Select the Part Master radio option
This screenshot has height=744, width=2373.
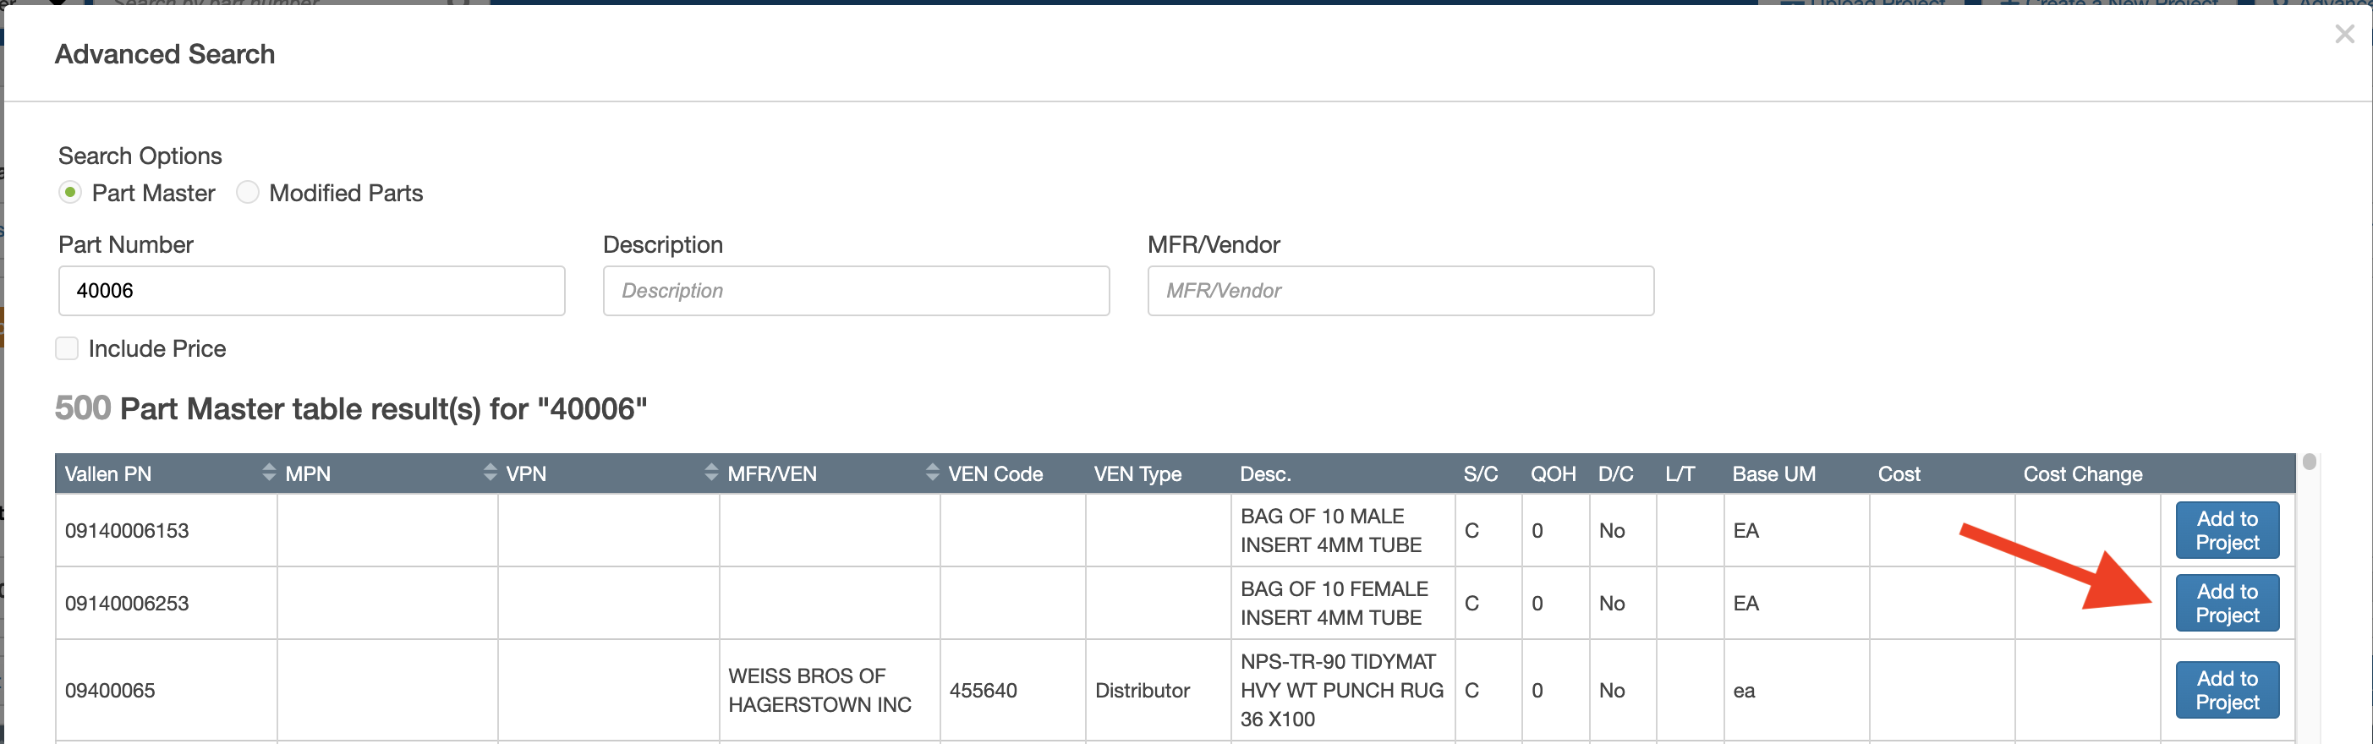click(70, 193)
